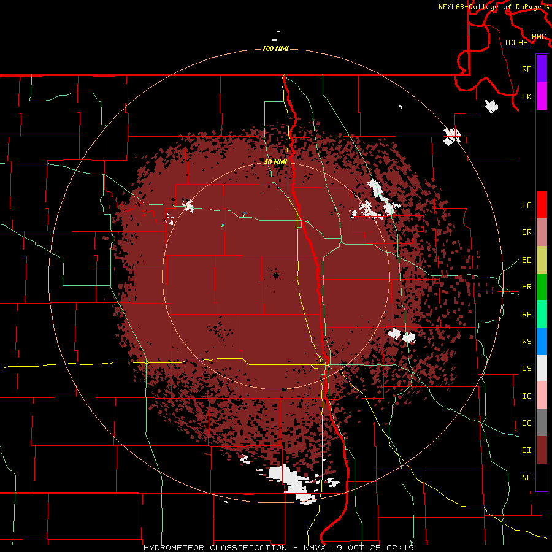This screenshot has width=552, height=552.
Task: Click the NEXLAB-College of DuPage text
Action: tap(489, 7)
